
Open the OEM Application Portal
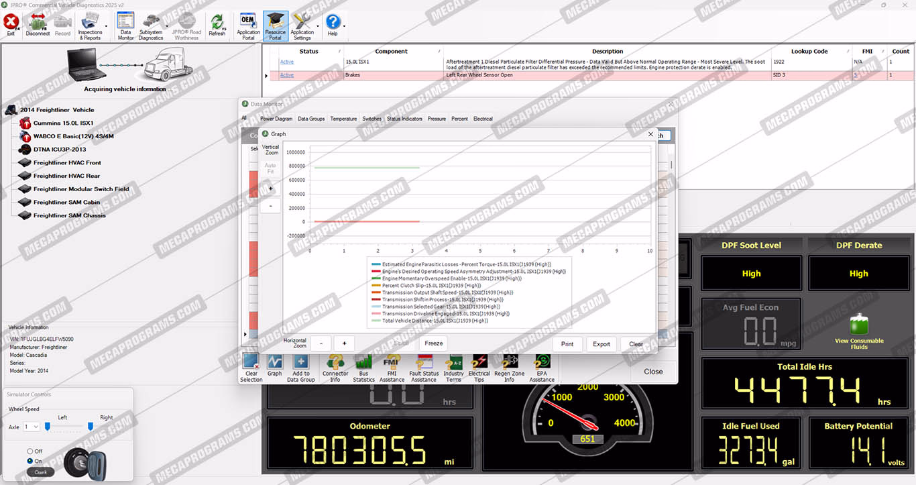point(248,27)
